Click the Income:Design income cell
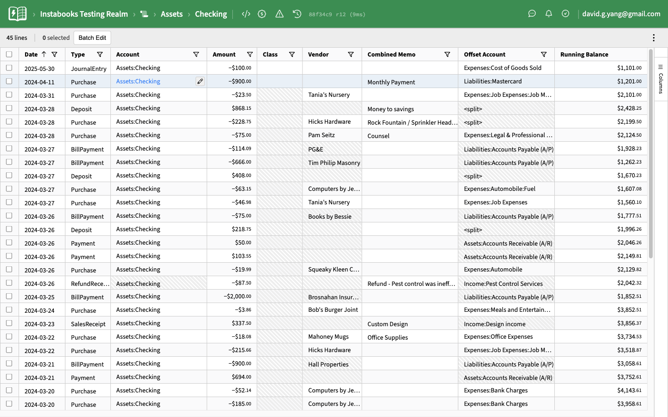This screenshot has height=417, width=668. (x=506, y=324)
